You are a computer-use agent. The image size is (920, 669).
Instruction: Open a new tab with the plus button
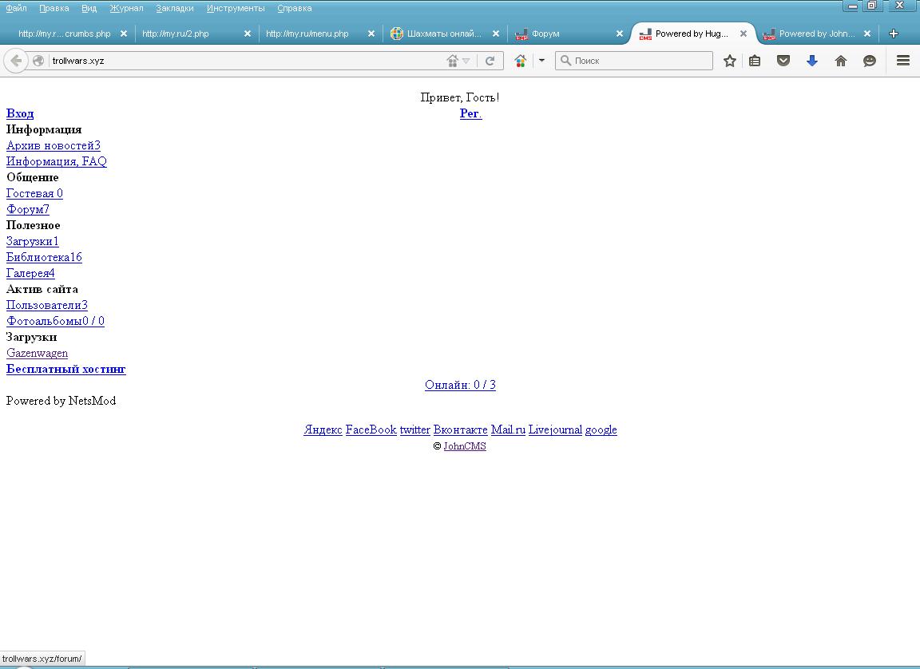[894, 34]
